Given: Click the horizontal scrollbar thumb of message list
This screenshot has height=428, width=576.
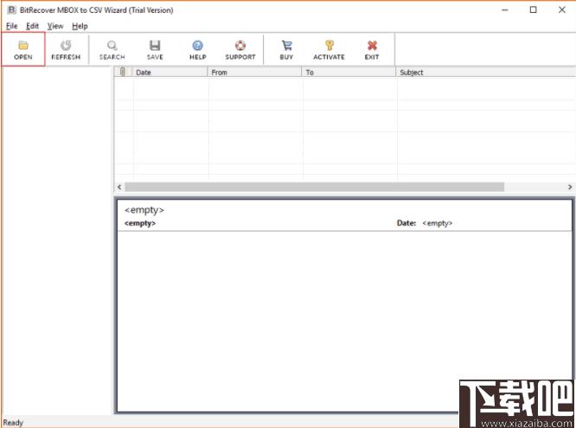Looking at the screenshot, I should 315,187.
